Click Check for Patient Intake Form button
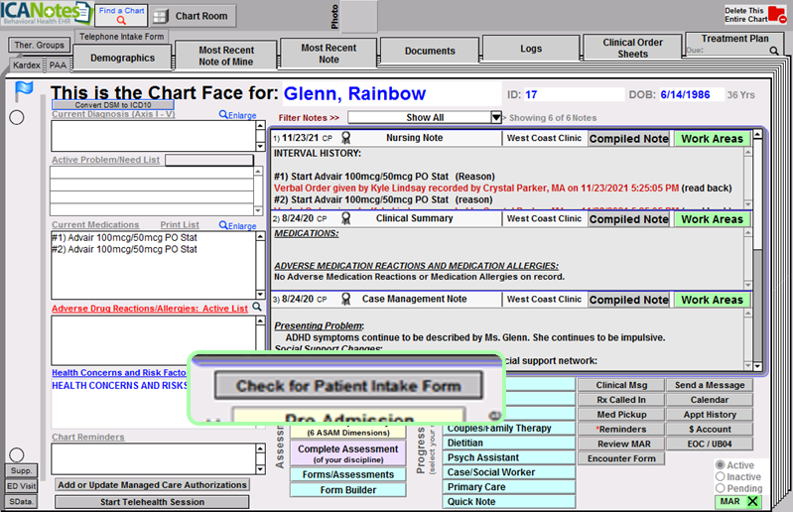This screenshot has height=512, width=793. 347,386
